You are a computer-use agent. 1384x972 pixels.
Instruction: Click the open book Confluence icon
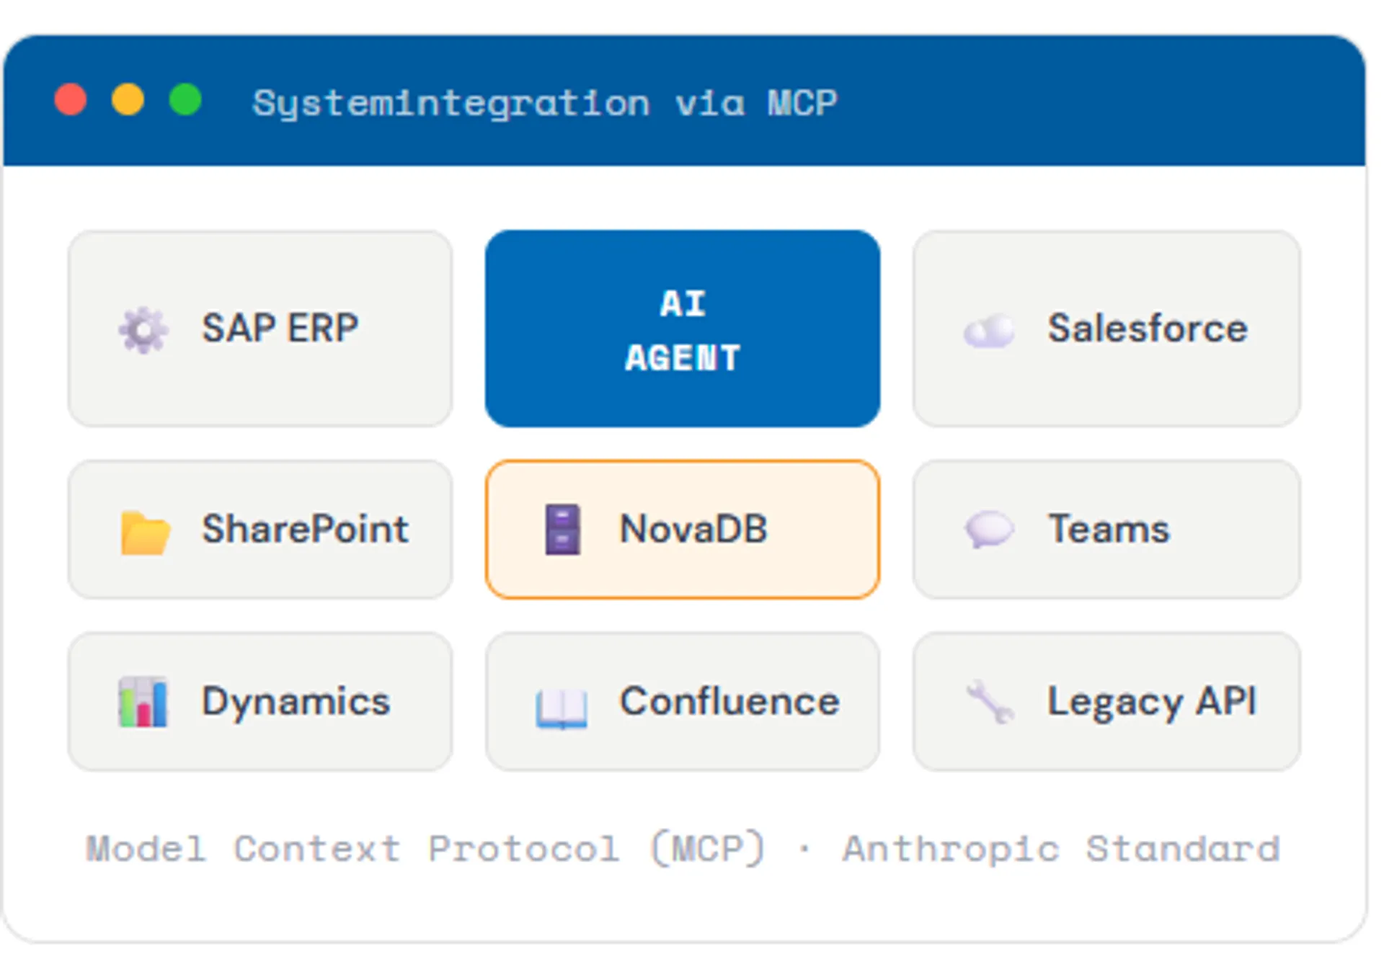tap(562, 707)
